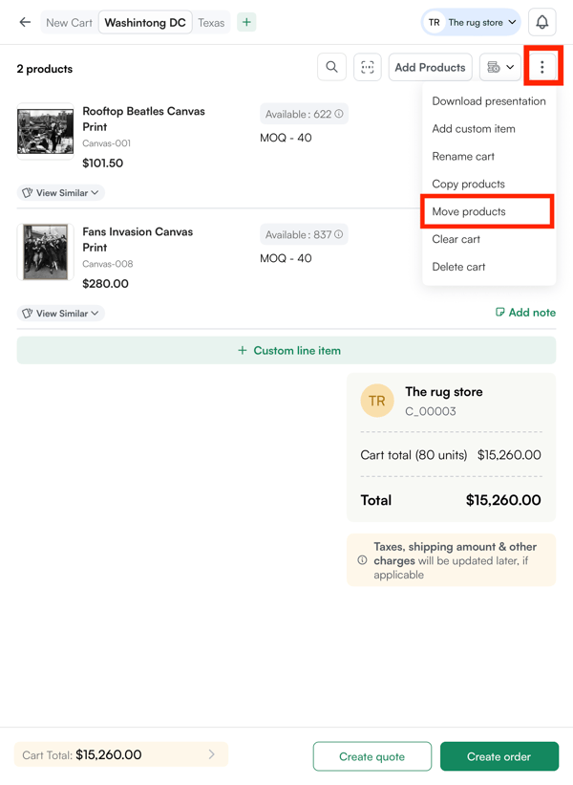Click the green plus to add a new cart
Image resolution: width=573 pixels, height=785 pixels.
(x=246, y=21)
